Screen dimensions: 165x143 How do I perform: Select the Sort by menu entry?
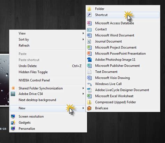click(x=48, y=40)
